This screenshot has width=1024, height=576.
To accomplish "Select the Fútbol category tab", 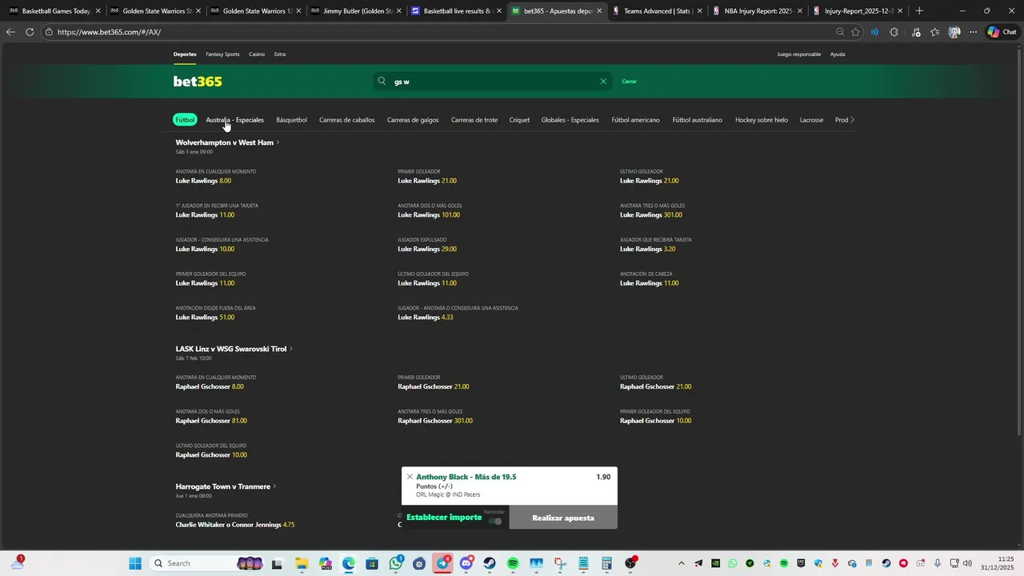I will (x=185, y=120).
